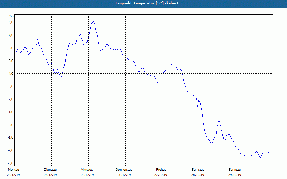The image size is (287, 179).
Task: Click the Freitag day label
Action: click(161, 170)
